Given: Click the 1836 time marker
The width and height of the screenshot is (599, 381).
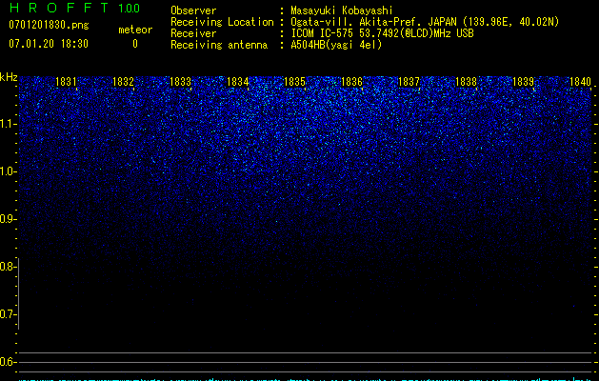Looking at the screenshot, I should tap(351, 82).
